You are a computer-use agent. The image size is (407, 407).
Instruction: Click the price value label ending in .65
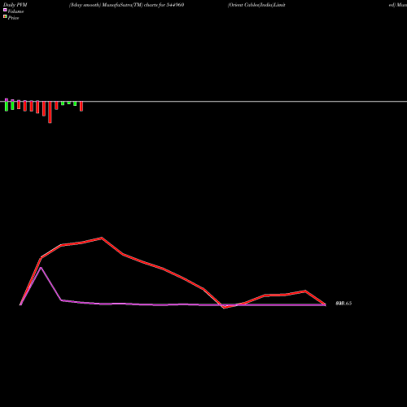(x=344, y=304)
